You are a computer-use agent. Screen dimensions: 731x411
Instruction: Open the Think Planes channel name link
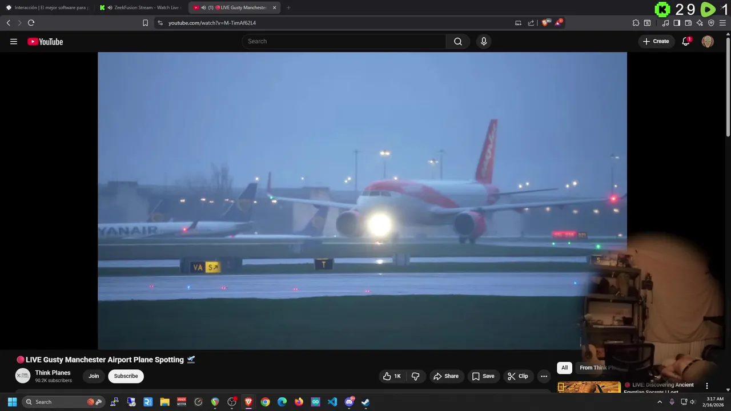53,373
